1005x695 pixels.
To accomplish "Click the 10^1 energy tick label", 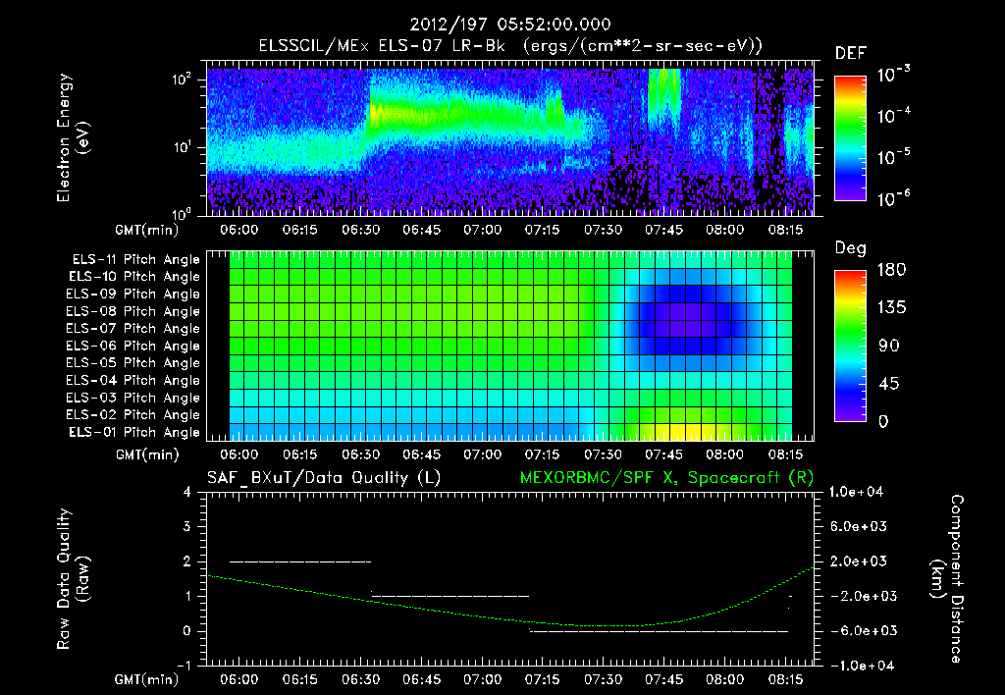I will click(182, 147).
